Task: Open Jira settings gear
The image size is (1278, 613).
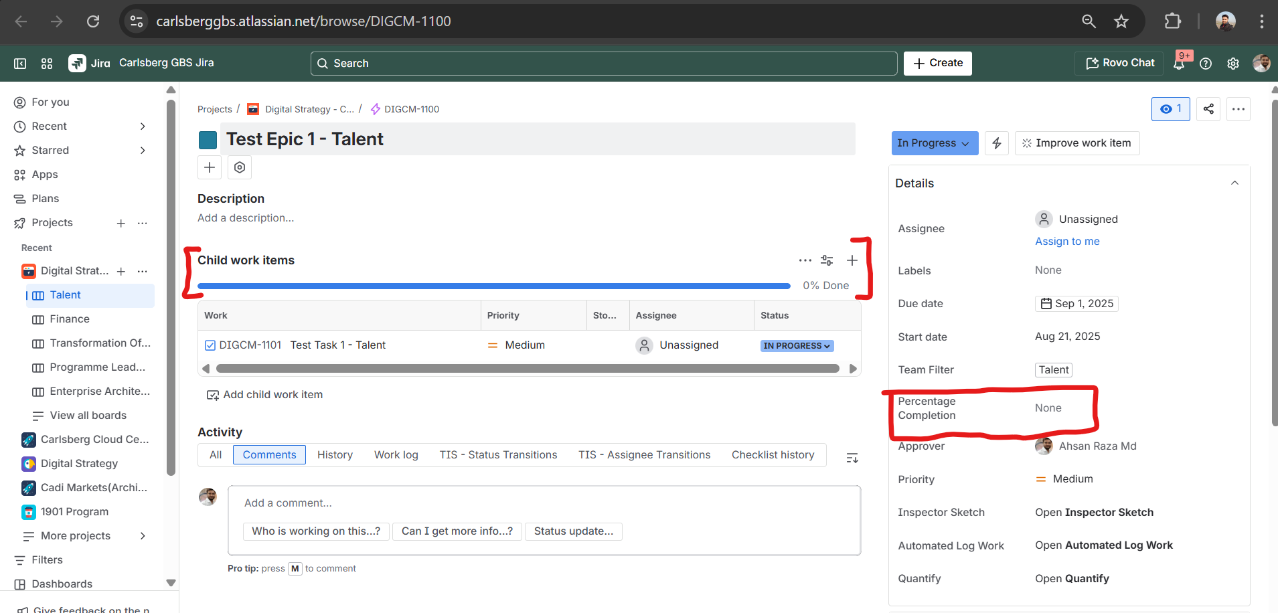Action: [1233, 64]
